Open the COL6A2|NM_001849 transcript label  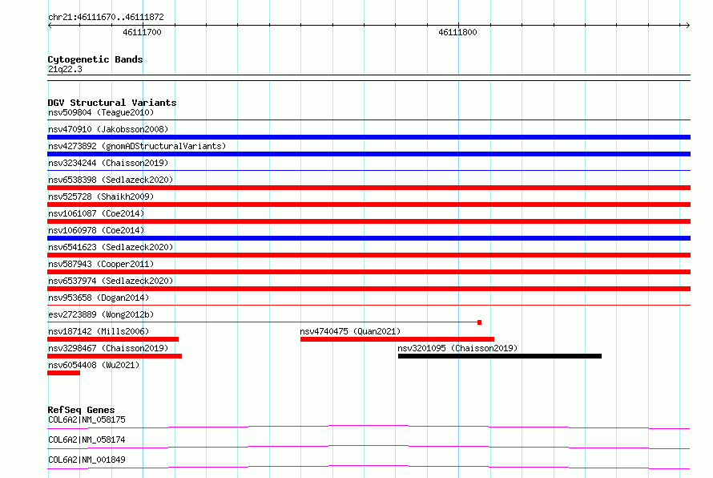coord(87,460)
